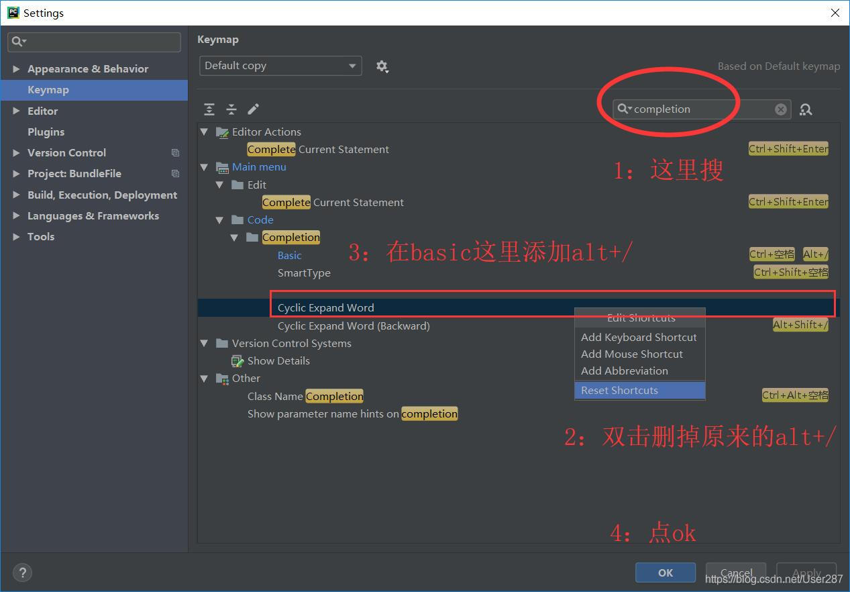Select the Basic completion action
The height and width of the screenshot is (592, 850).
(x=289, y=255)
